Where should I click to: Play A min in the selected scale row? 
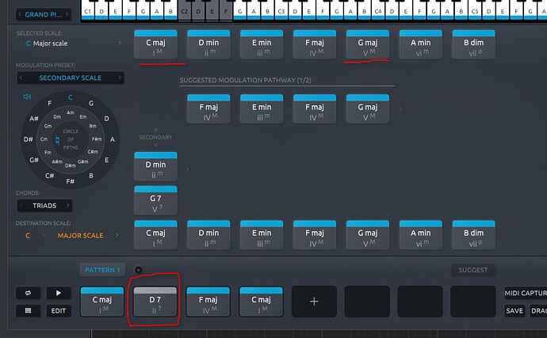point(421,44)
